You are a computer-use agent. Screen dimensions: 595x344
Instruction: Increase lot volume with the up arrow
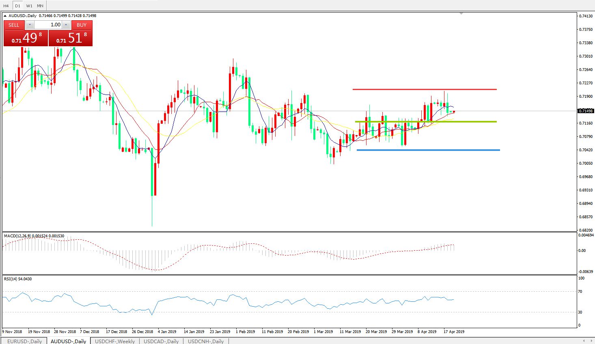(66, 25)
